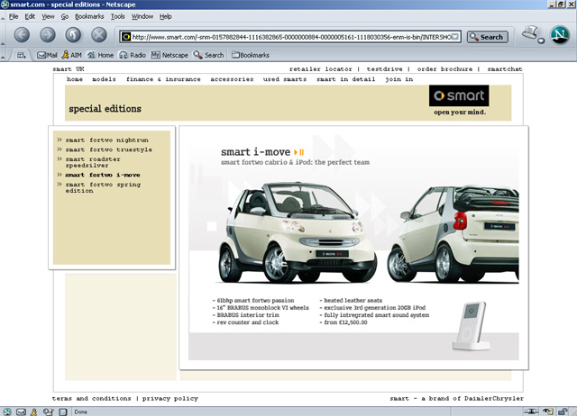Image resolution: width=577 pixels, height=416 pixels.
Task: Open the accessories section
Action: pyautogui.click(x=232, y=79)
